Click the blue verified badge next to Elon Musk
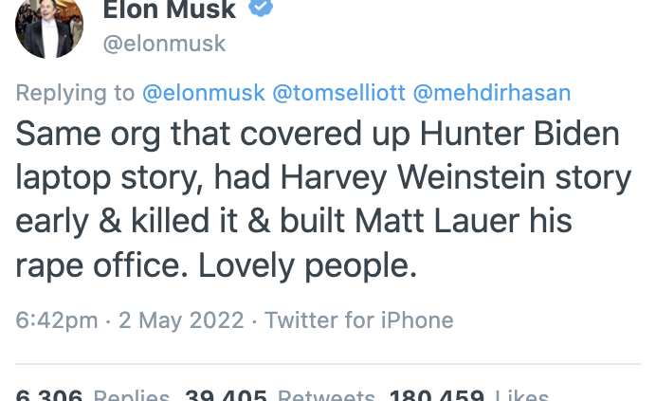 pyautogui.click(x=262, y=8)
